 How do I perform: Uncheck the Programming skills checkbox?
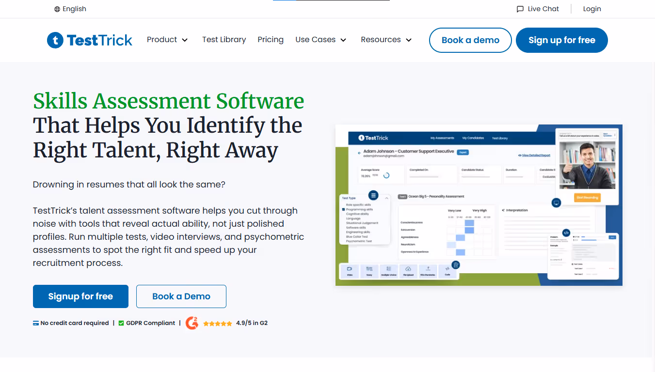(x=343, y=209)
